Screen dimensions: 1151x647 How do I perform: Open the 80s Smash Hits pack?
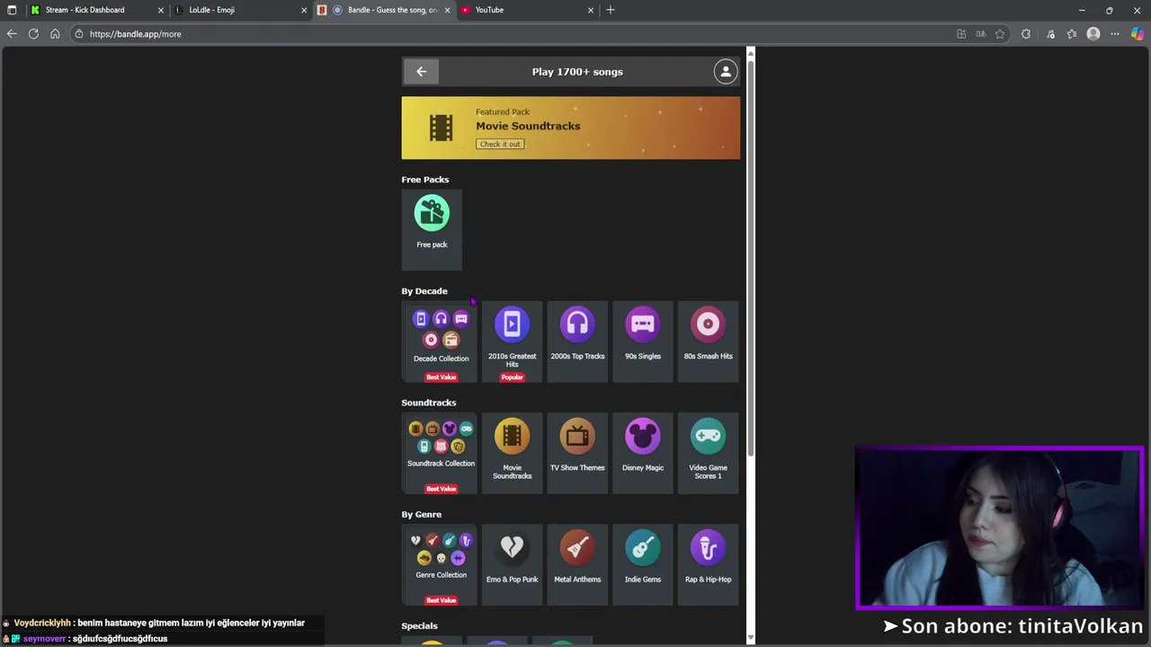point(708,342)
